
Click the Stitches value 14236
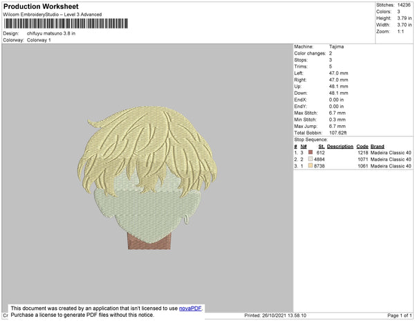(404, 5)
